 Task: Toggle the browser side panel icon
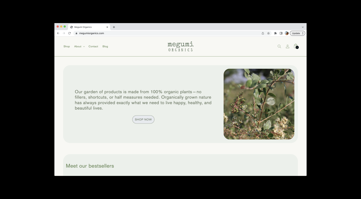(x=281, y=33)
